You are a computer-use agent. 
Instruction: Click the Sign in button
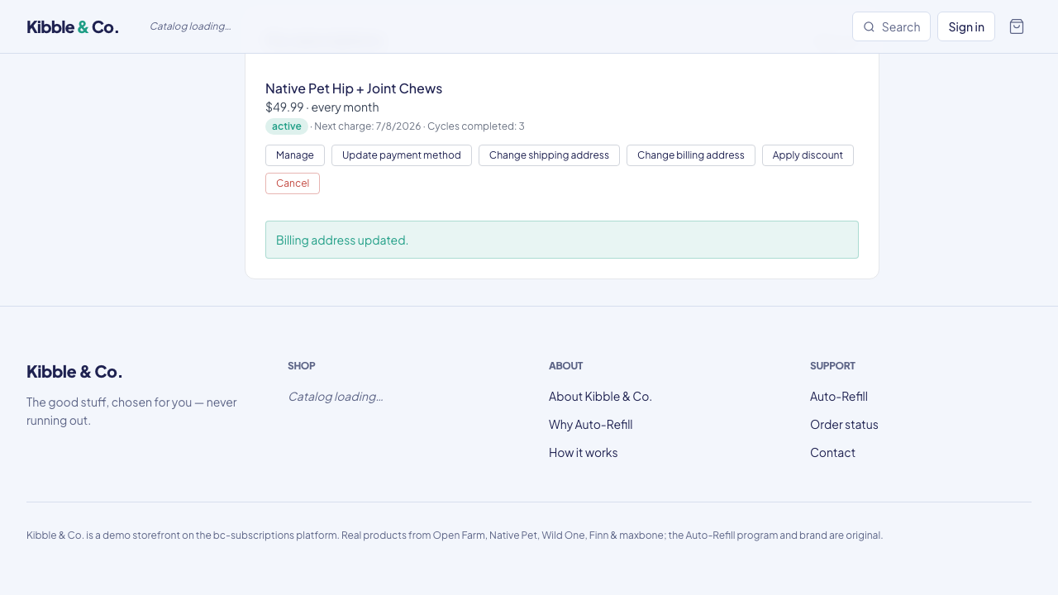click(x=966, y=26)
